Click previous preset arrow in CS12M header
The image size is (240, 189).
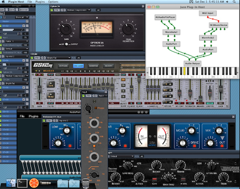click(42, 57)
